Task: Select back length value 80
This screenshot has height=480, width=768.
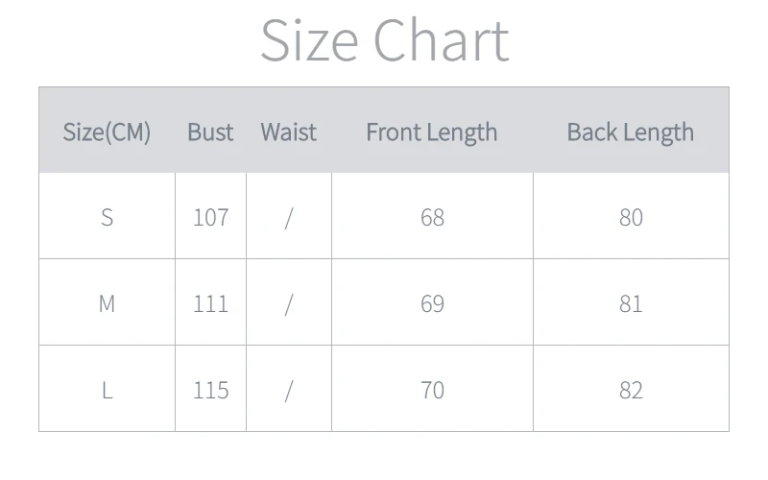Action: [631, 217]
